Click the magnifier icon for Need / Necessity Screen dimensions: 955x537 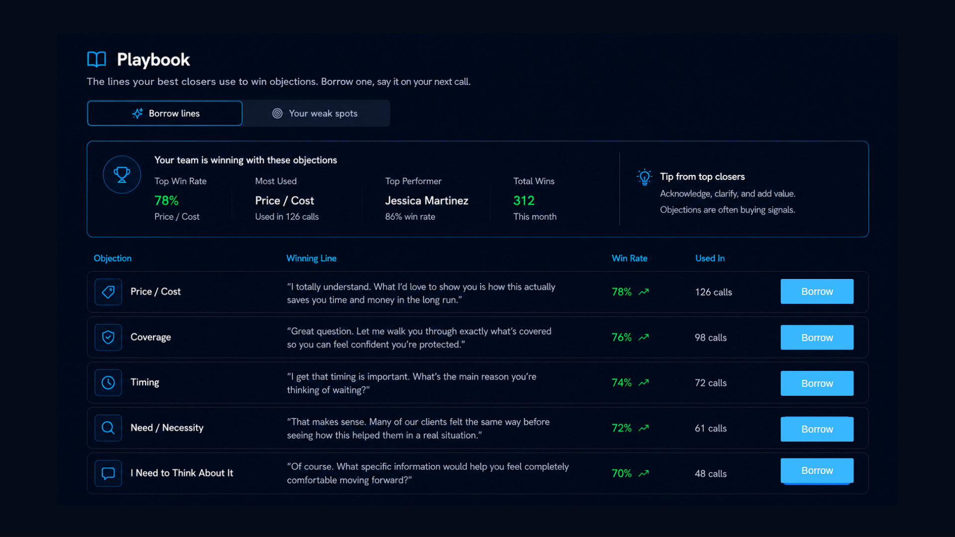108,428
